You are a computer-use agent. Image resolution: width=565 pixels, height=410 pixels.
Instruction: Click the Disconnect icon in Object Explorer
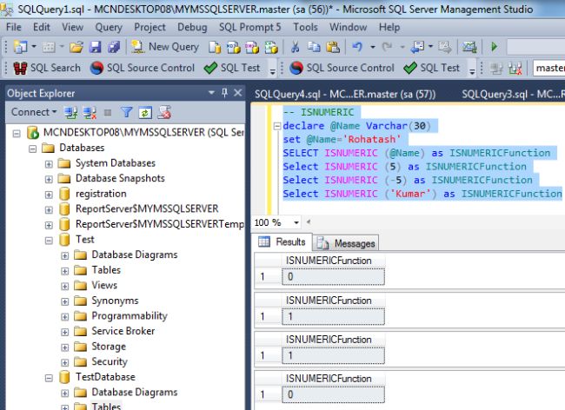click(90, 113)
